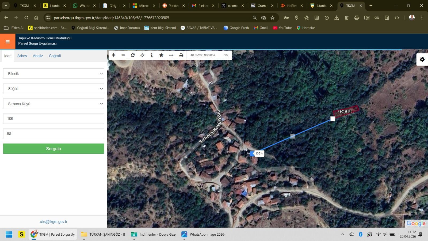
Task: Expand the Sırhoca Köyü neighborhood dropdown
Action: pos(53,104)
